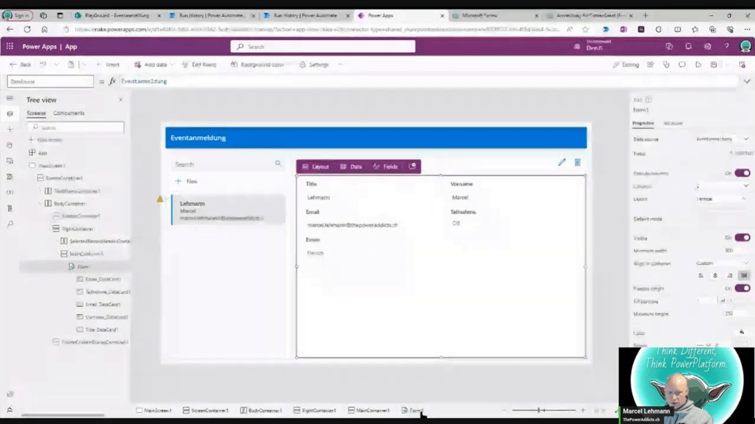The height and width of the screenshot is (424, 755).
Task: Click the delete trash icon above the form
Action: tap(577, 163)
